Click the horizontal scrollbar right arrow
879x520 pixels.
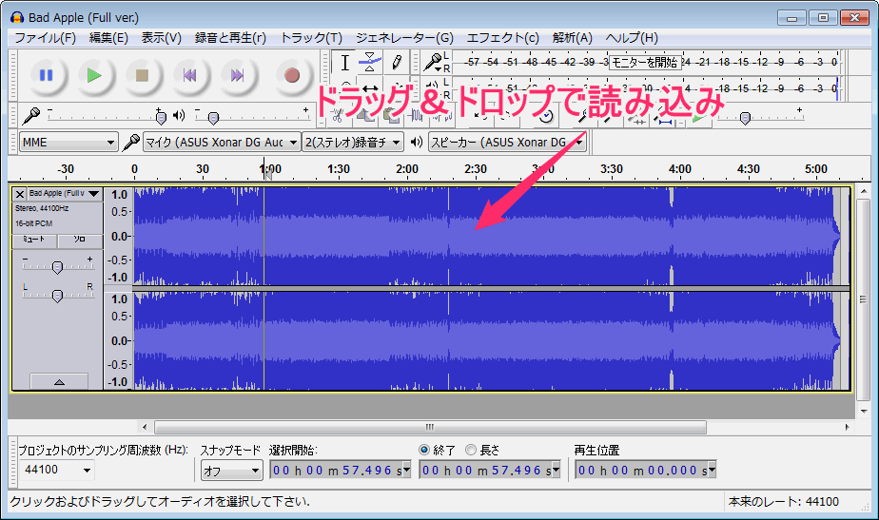click(x=847, y=427)
